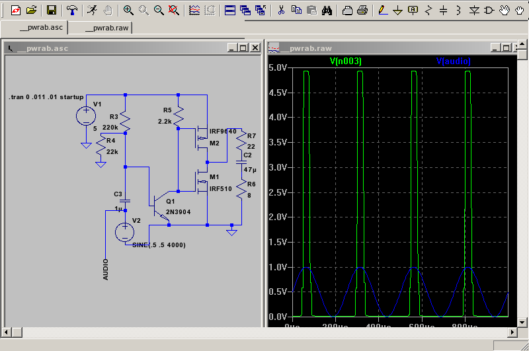Minimize the __pwrab.asc schematic window
The width and height of the screenshot is (529, 351).
(232, 48)
